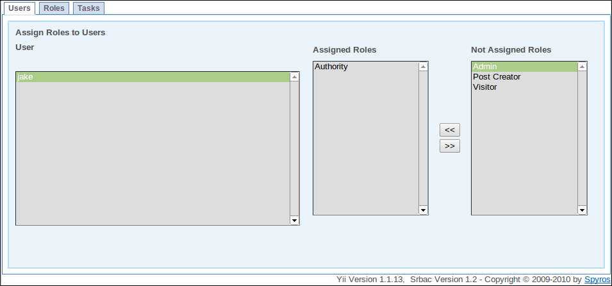Open the Spyros link in footer
This screenshot has width=612, height=286.
597,280
